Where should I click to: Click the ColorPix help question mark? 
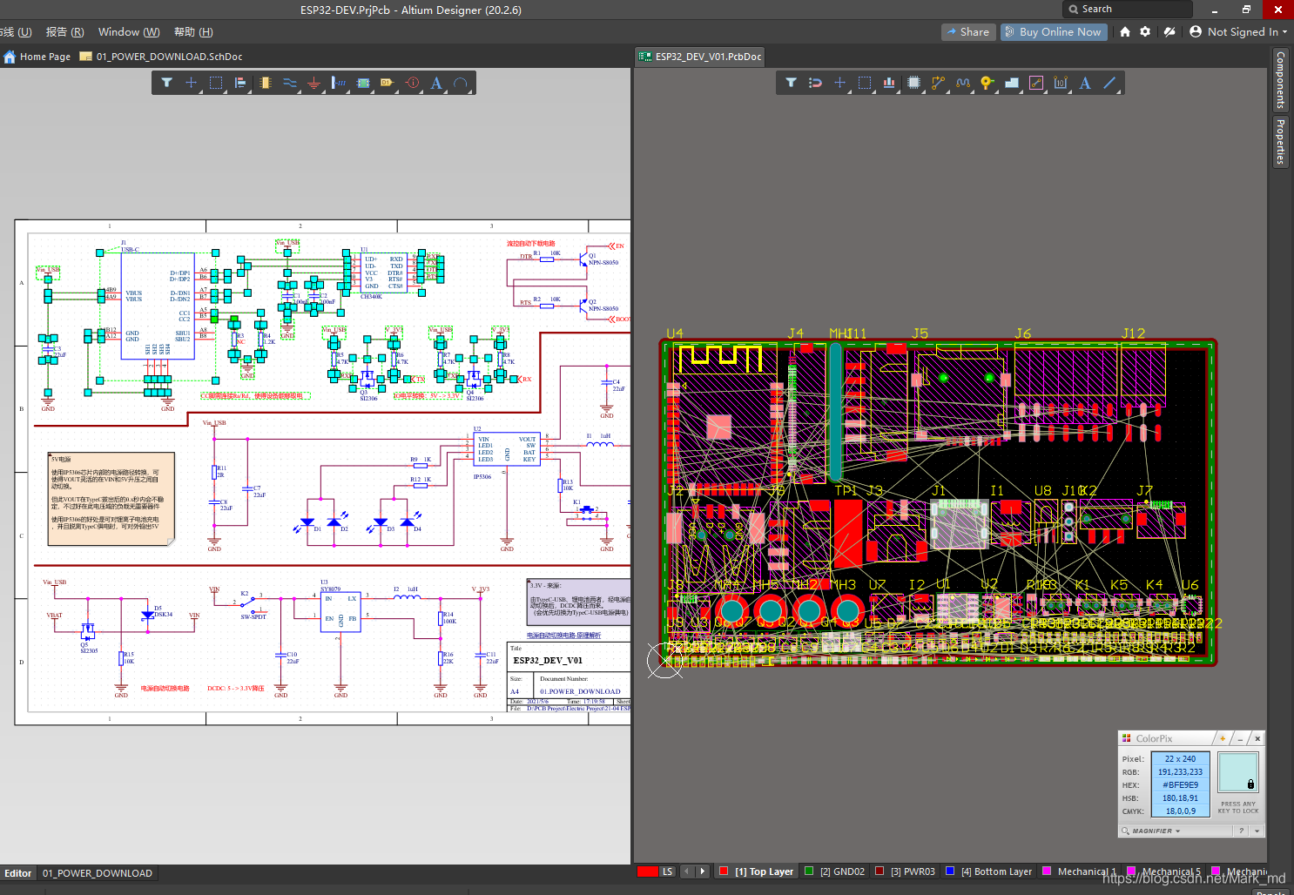[x=1242, y=831]
